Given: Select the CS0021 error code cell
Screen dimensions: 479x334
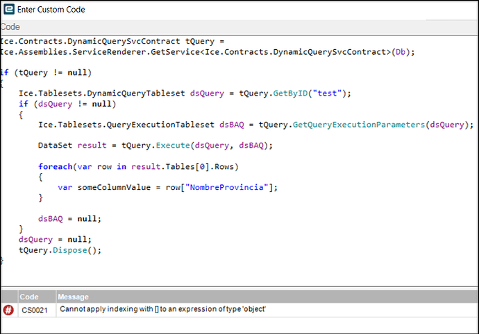Looking at the screenshot, I should click(37, 310).
